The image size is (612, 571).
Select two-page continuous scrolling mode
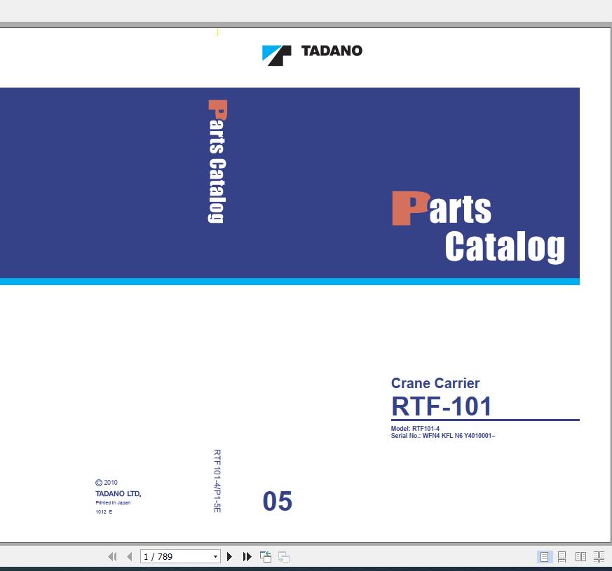click(x=599, y=556)
